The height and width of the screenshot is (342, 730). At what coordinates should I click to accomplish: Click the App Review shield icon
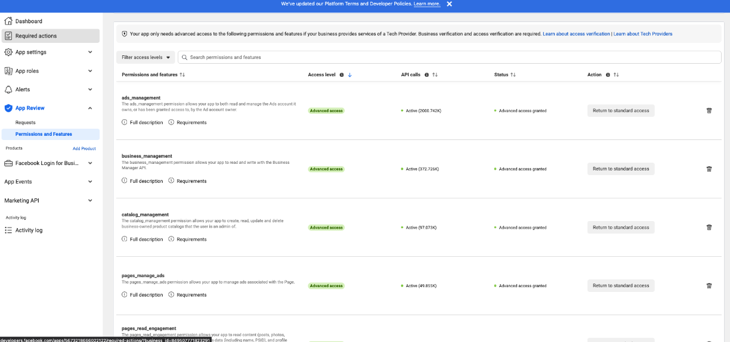click(8, 108)
